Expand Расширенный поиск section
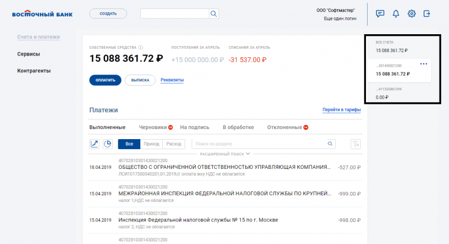449x244 pixels. click(224, 153)
